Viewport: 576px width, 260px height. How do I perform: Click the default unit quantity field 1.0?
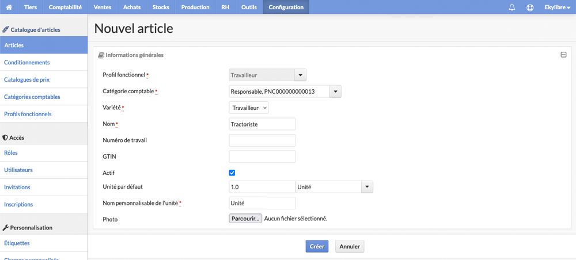262,187
